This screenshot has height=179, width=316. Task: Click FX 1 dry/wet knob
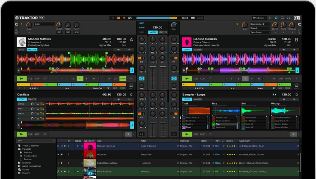(x=29, y=25)
